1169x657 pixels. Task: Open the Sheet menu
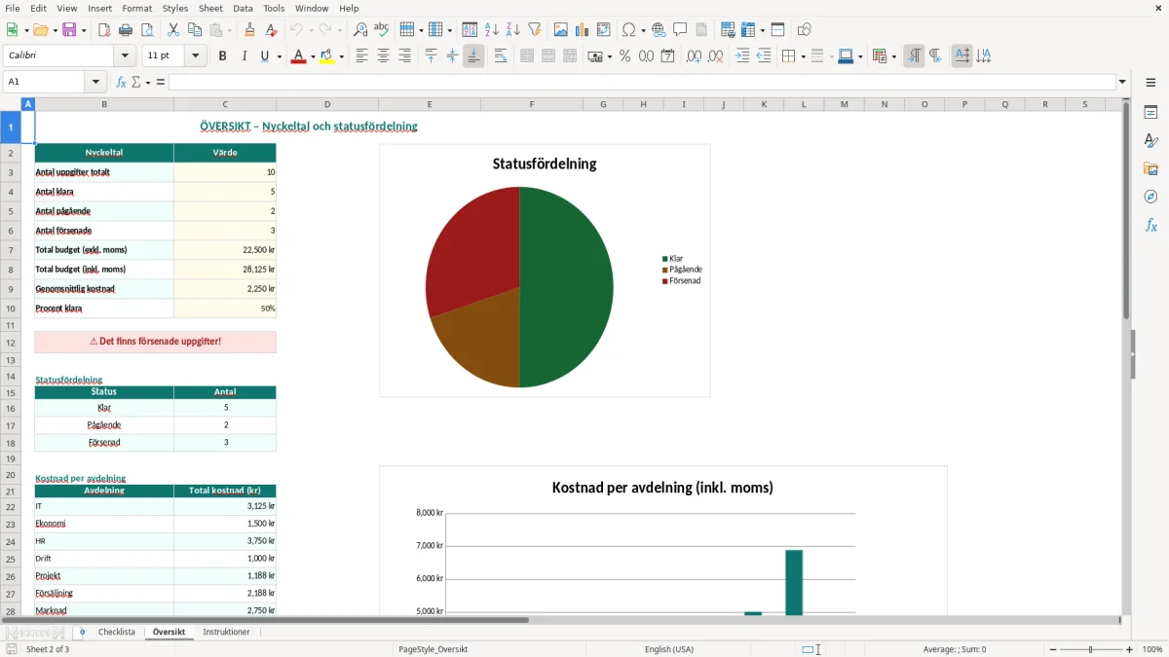click(210, 8)
